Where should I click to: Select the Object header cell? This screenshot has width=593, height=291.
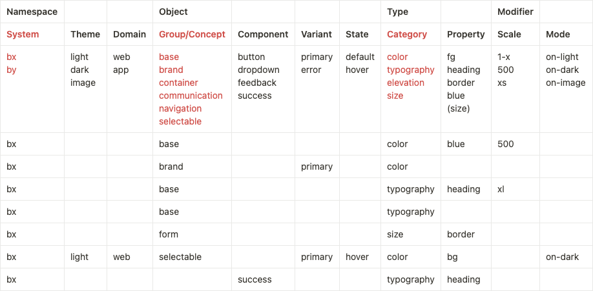pos(173,12)
